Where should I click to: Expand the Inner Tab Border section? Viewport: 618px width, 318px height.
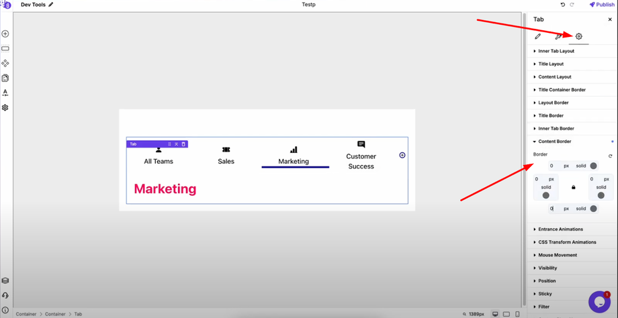[573, 128]
